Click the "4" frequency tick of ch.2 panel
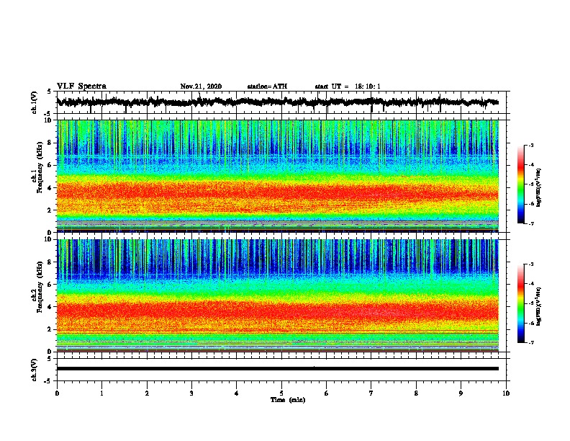This screenshot has height=441, width=570. 51,307
